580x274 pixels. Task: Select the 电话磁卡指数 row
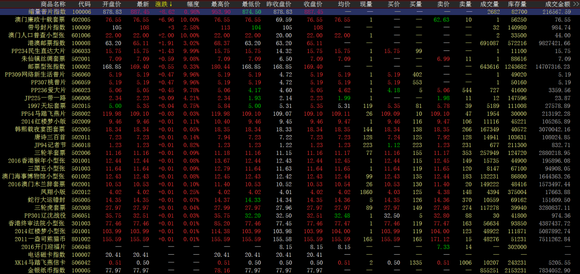tap(290, 254)
